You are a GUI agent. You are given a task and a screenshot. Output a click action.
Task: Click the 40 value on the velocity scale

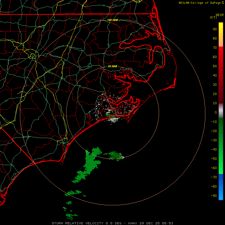point(215,75)
